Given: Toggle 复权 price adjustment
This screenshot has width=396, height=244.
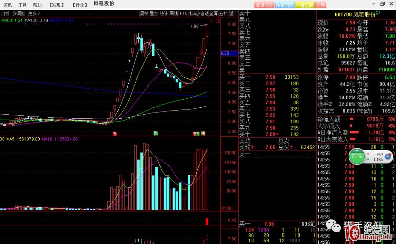Looking at the screenshot, I should (144, 14).
